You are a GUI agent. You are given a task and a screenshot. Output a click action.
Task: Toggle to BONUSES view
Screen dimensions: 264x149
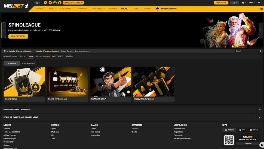click(12, 63)
